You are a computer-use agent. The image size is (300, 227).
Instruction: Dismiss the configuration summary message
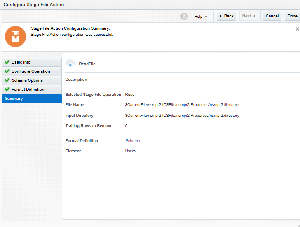point(298,29)
